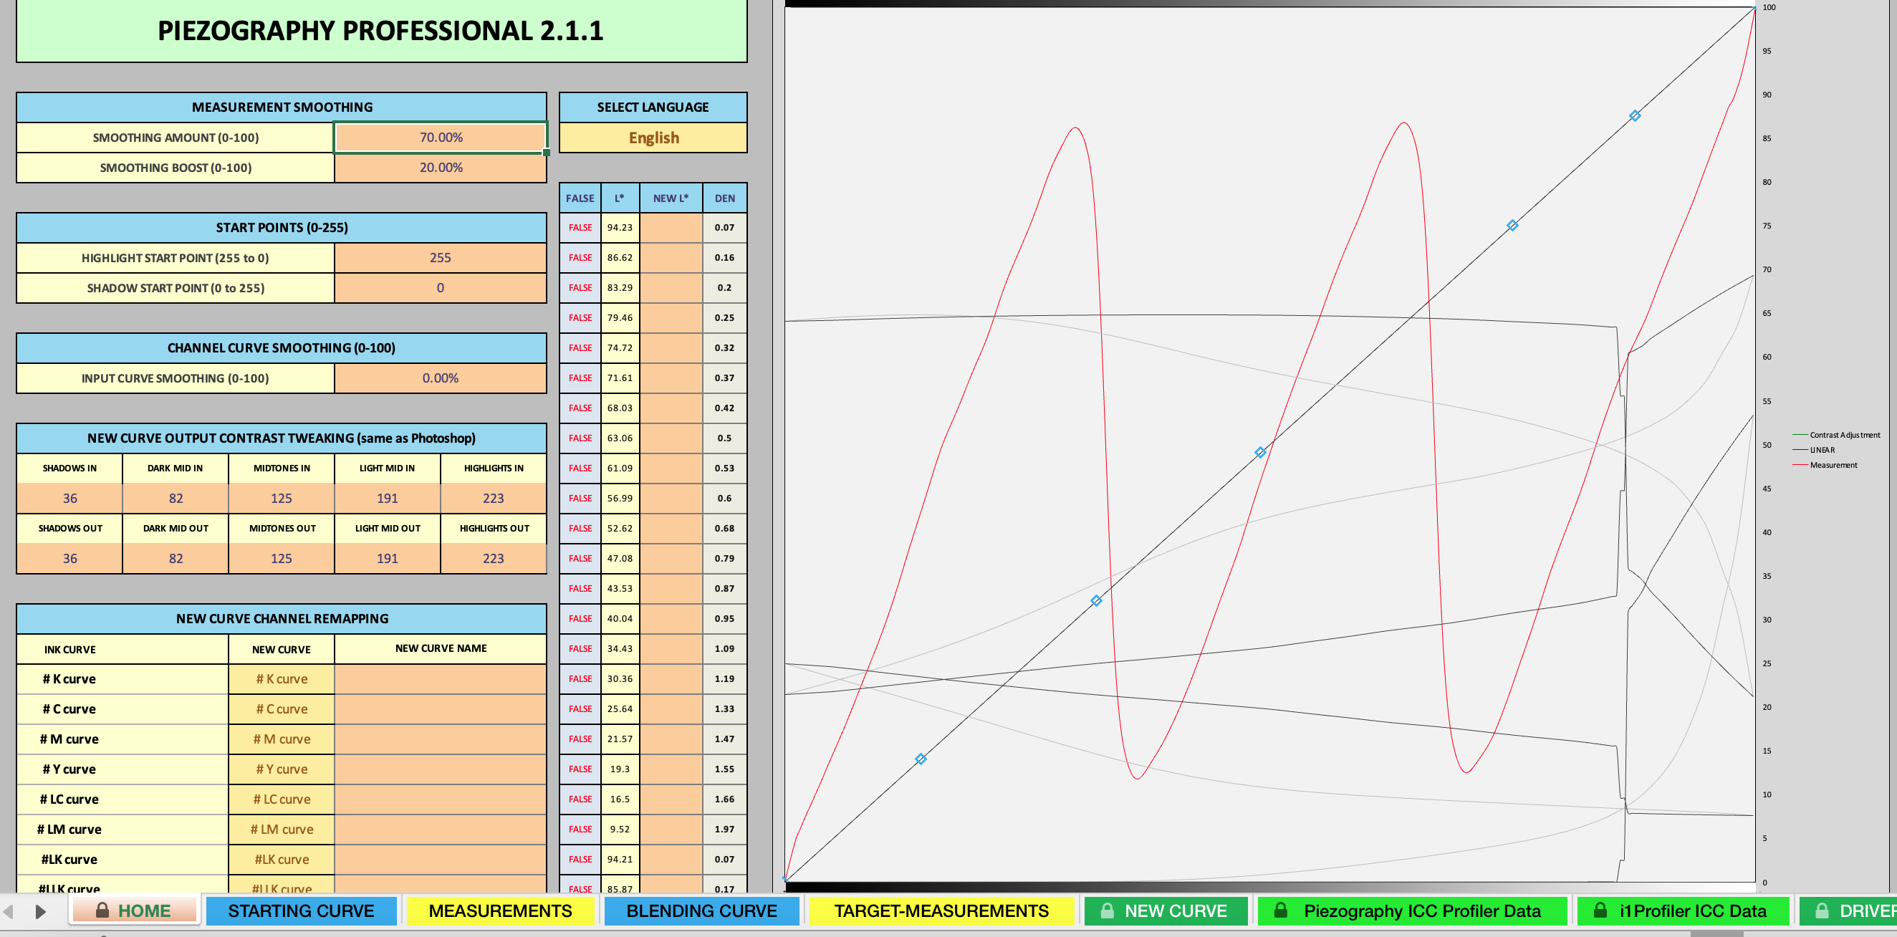Open the locked NEW CURVE tab
The height and width of the screenshot is (937, 1897).
[1166, 910]
